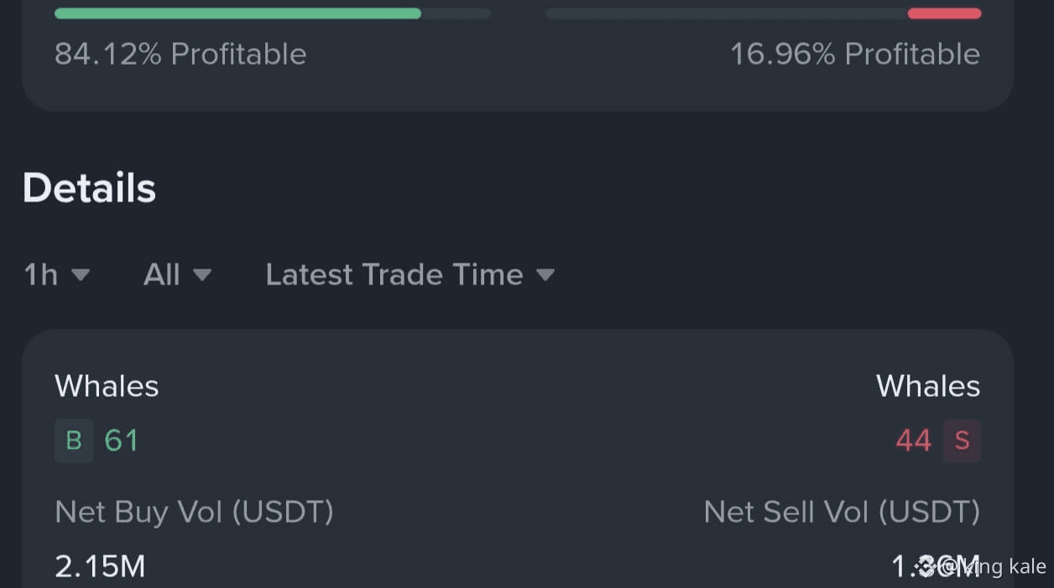
Task: Click the arrow next to 1h
Action: point(81,274)
